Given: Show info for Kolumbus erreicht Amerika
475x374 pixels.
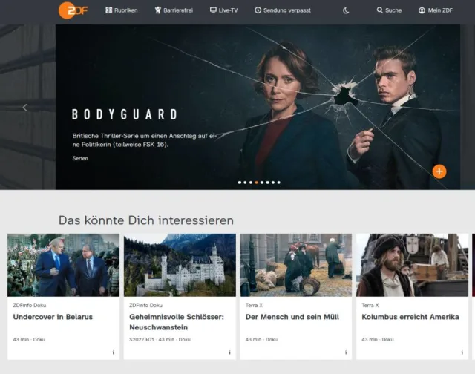Looking at the screenshot, I should pos(462,352).
